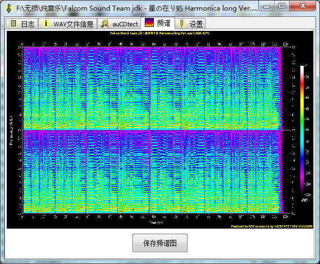320x264 pixels.
Task: Click the yellow spectrogram title text
Action: pyautogui.click(x=160, y=33)
